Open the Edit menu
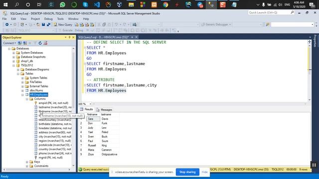The image size is (319, 179). click(13, 19)
